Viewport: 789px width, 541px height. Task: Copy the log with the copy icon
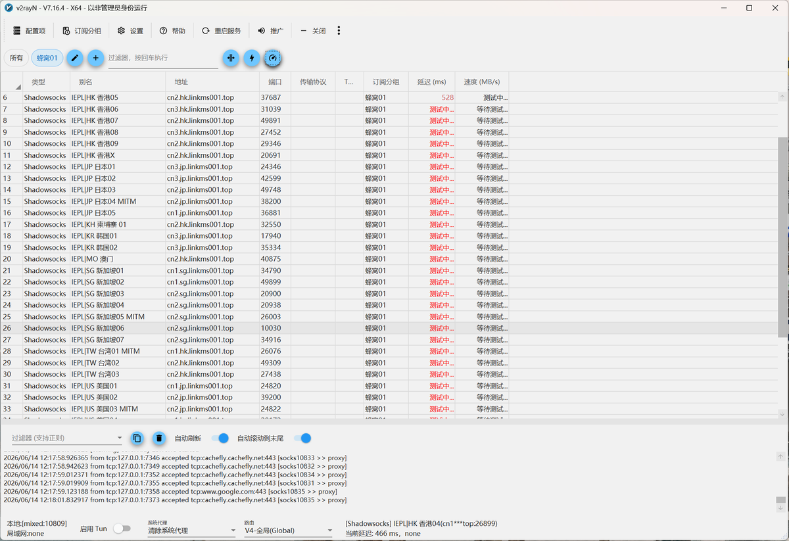[137, 438]
